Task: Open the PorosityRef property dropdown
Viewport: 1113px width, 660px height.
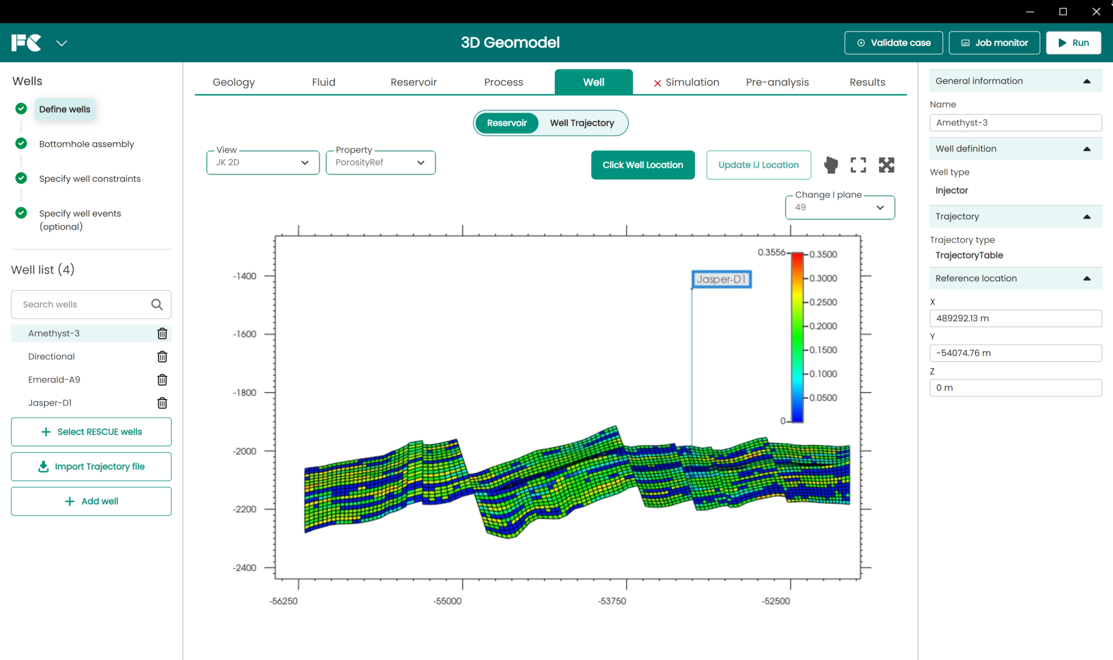Action: [x=380, y=163]
